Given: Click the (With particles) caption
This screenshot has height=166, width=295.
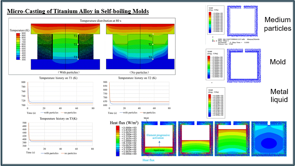Looking at the screenshot, I should [68, 72].
